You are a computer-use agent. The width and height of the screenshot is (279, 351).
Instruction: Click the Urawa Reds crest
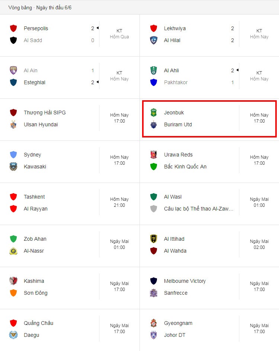pos(154,155)
